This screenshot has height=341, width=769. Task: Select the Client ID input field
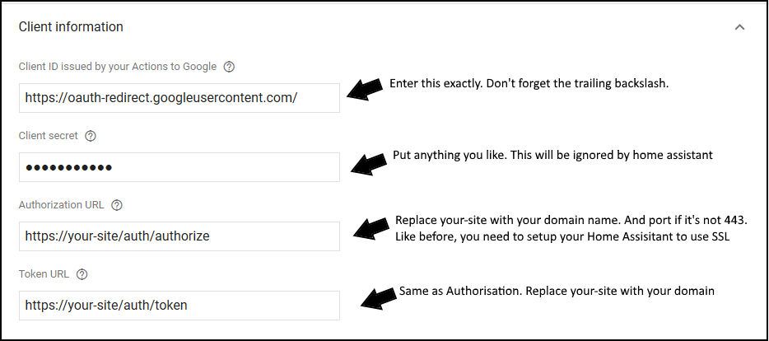179,98
